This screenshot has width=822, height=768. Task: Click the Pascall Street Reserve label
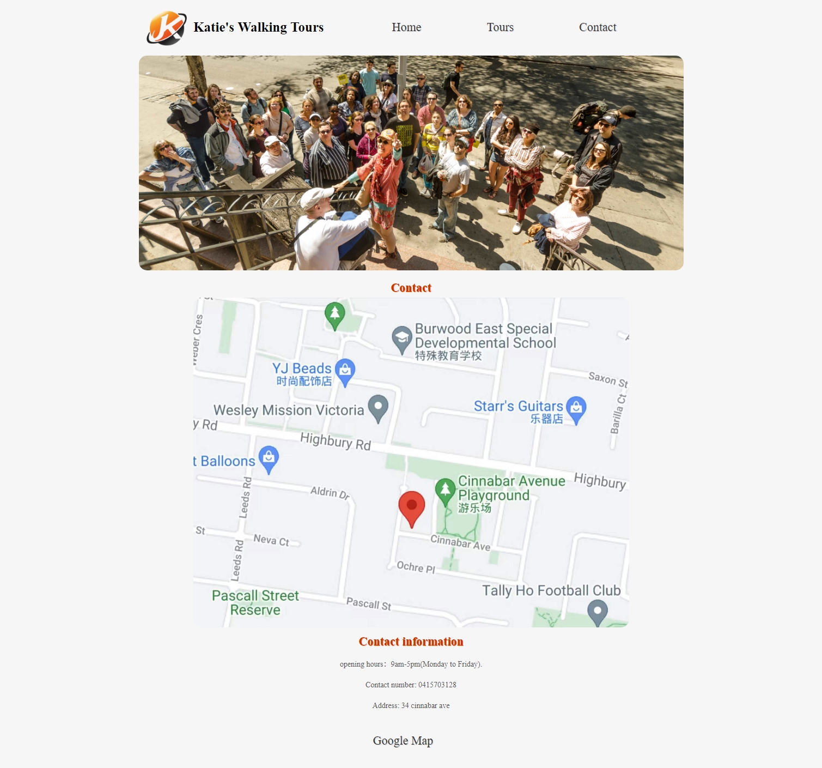pos(255,602)
